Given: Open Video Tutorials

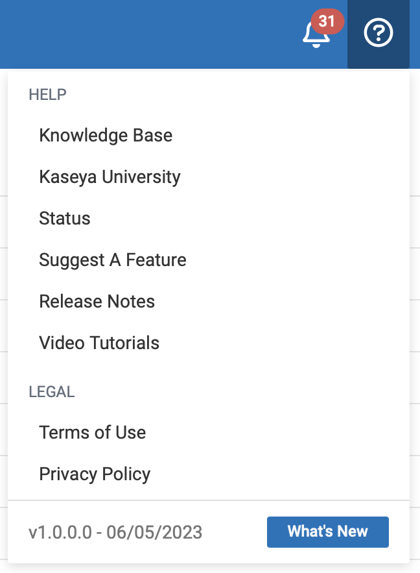Looking at the screenshot, I should pyautogui.click(x=99, y=343).
